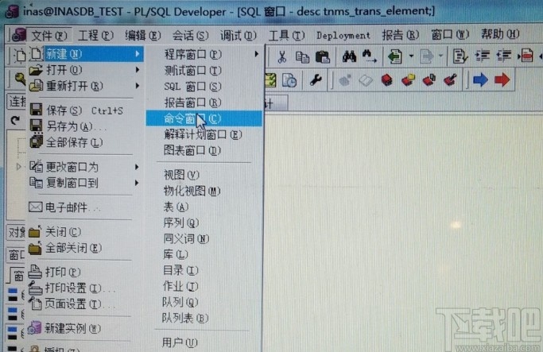Click the document with clock icon
This screenshot has height=352, width=543.
coord(289,80)
